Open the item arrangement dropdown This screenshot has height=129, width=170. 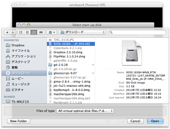coord(52,32)
